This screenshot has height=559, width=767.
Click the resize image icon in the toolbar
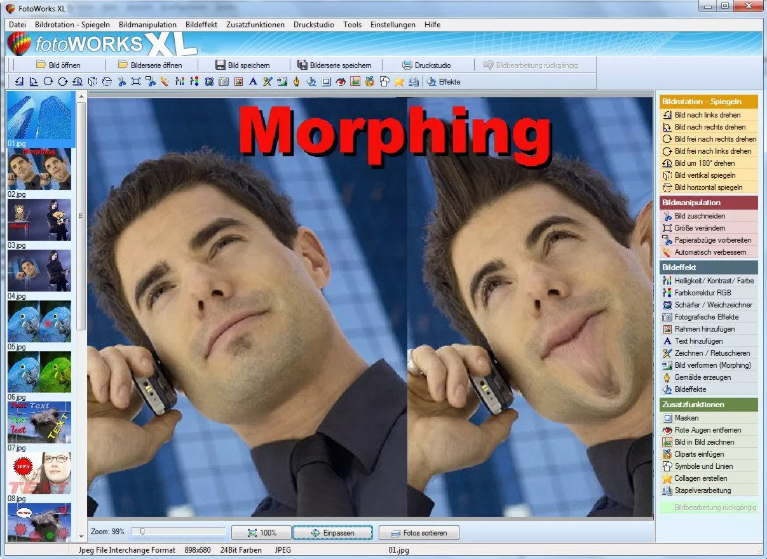pos(135,82)
